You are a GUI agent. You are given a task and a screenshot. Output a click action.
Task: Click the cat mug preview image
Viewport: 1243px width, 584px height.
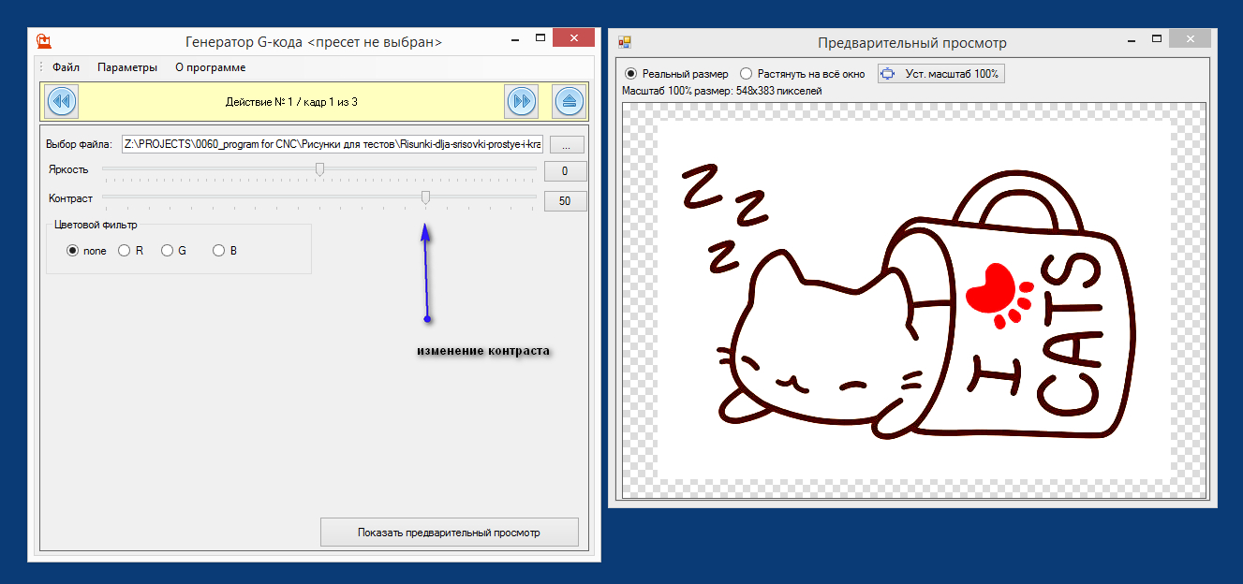tap(914, 299)
